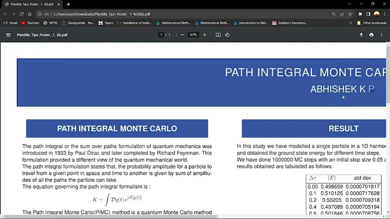Viewport: 390px width, 219px height.
Task: Open the Other bookmarks folder
Action: (x=372, y=23)
